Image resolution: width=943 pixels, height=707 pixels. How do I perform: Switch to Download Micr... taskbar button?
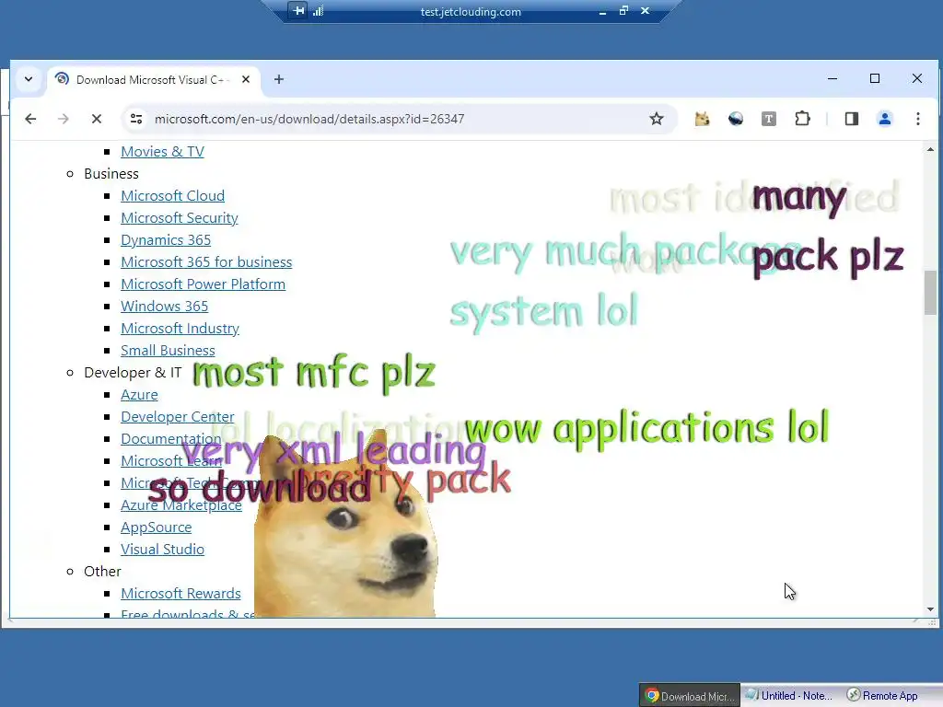tap(689, 696)
